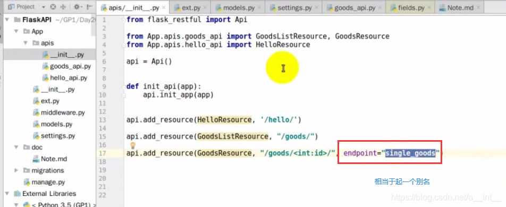Click the selected "single_goods" string
This screenshot has height=207, width=506.
pos(410,153)
